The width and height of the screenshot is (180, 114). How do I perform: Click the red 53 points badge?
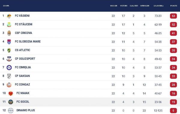click(x=173, y=16)
